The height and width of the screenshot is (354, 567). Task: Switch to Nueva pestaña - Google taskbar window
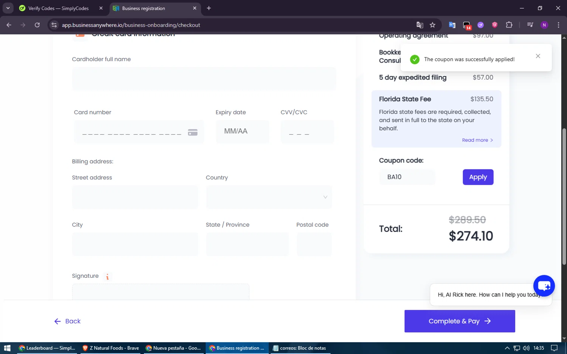(174, 348)
